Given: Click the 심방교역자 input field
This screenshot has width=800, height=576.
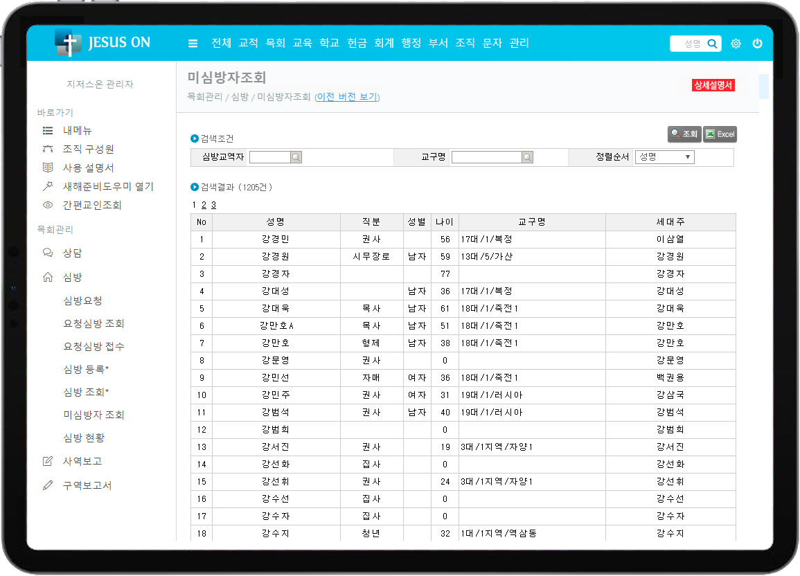Looking at the screenshot, I should pyautogui.click(x=269, y=158).
